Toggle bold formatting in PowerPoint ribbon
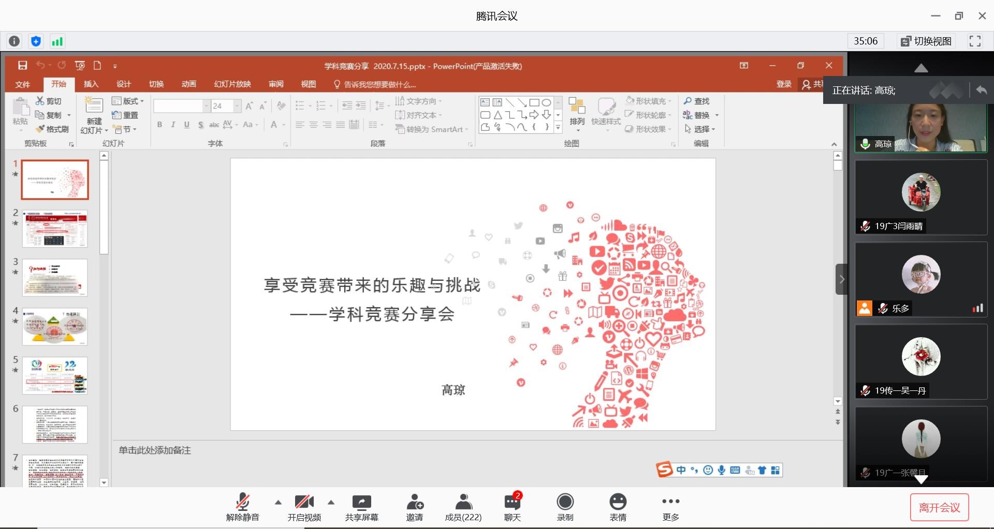 [159, 125]
